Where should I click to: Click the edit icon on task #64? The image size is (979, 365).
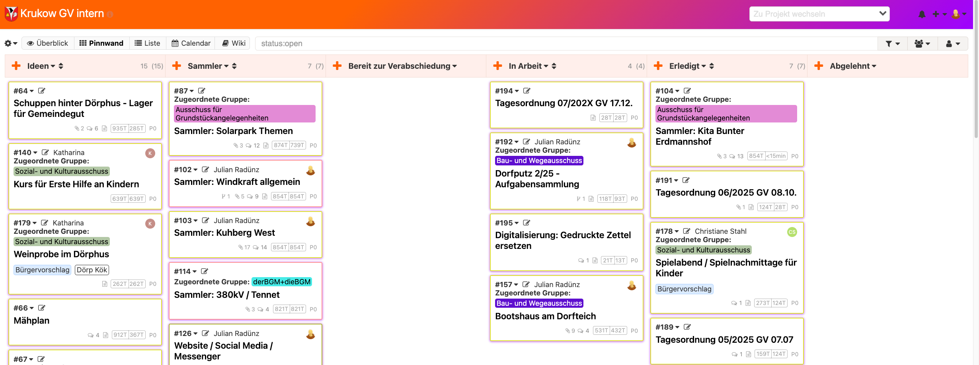42,91
